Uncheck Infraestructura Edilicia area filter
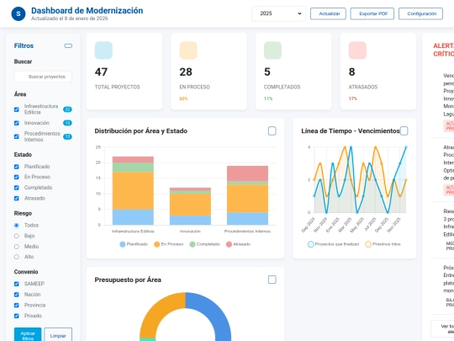454x341 pixels. coord(17,109)
